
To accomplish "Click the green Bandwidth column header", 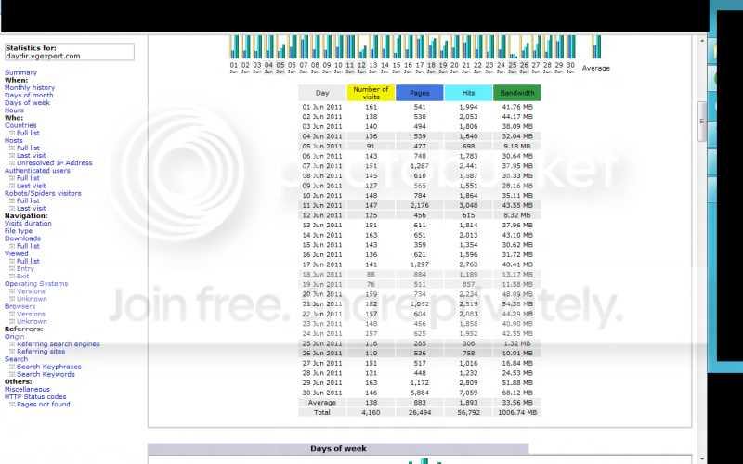I will tap(517, 93).
